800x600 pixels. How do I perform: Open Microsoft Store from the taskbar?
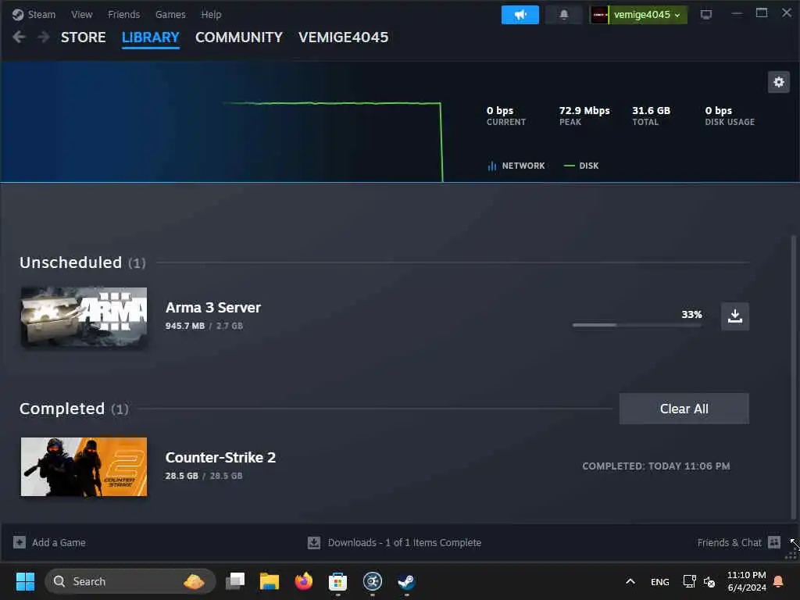click(337, 581)
